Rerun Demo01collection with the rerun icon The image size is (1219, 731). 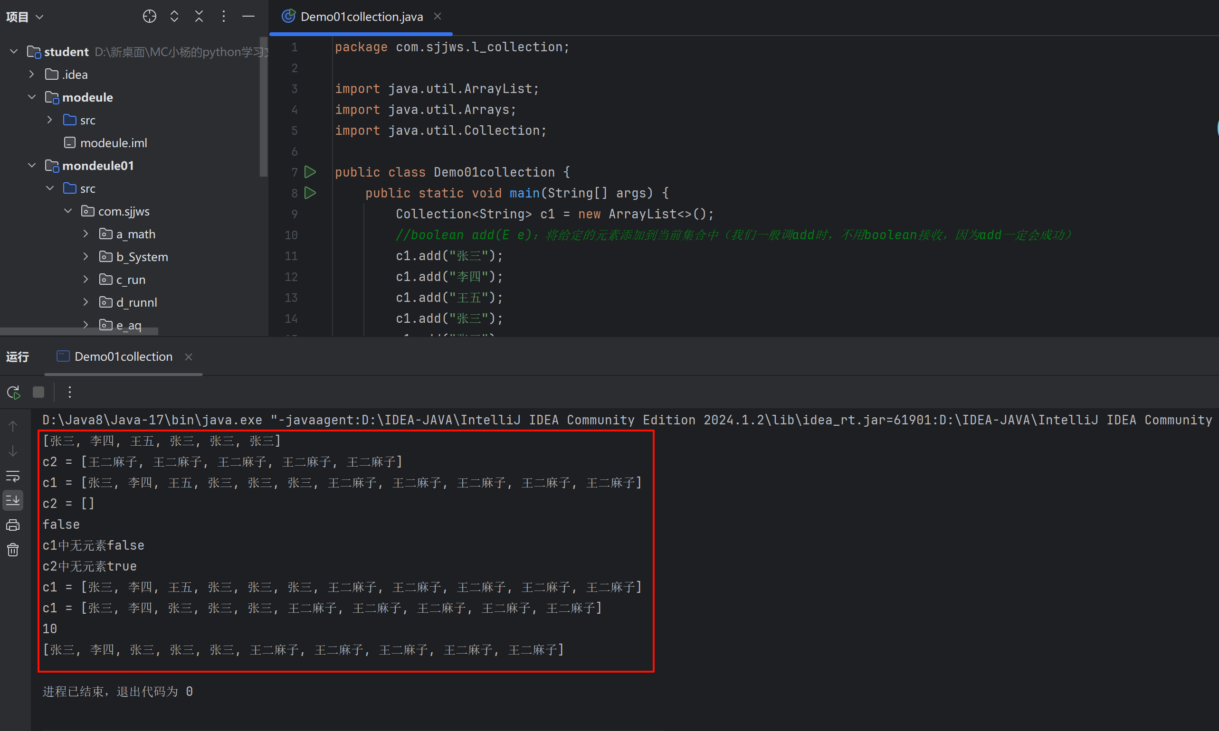click(13, 392)
